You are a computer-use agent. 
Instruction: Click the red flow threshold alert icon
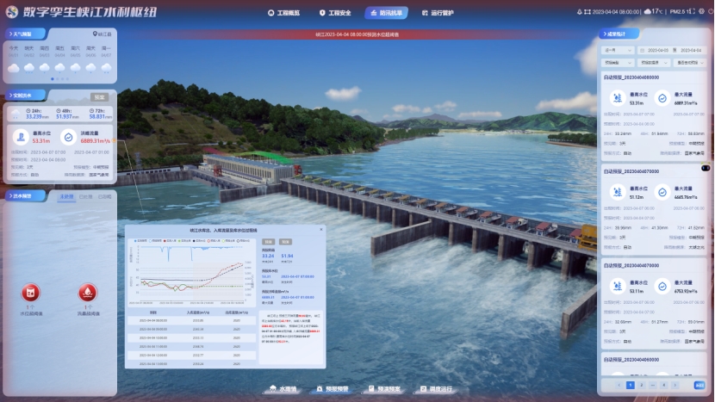point(88,293)
